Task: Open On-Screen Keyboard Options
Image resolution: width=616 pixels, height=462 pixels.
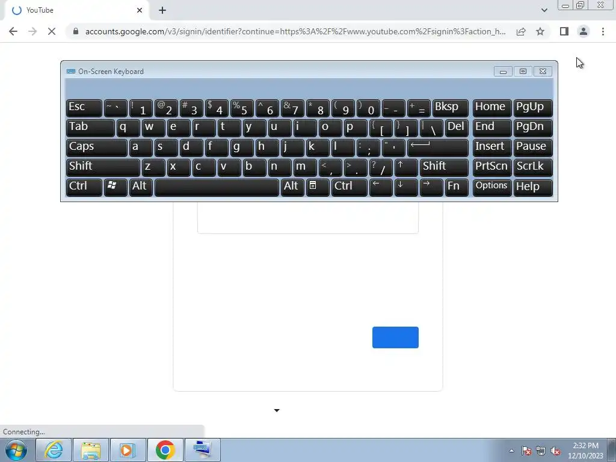Action: (492, 187)
